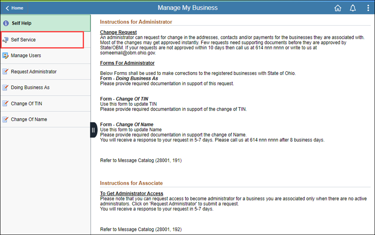Screen dimensions: 375x235
Task: Click the Change Of Name form icon
Action: (x=5, y=119)
